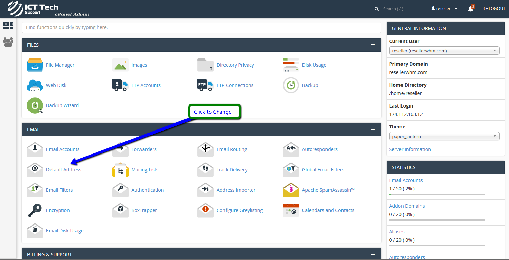Open the reseller user menu
Screen dimensions: 509x260
click(444, 9)
